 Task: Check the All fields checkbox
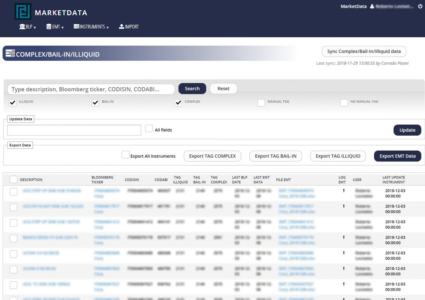tap(149, 129)
